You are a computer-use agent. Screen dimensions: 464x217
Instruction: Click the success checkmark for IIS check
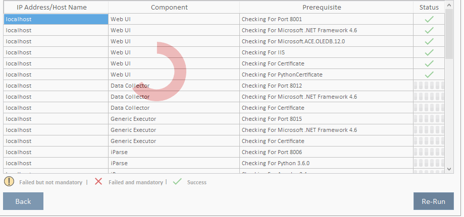[x=429, y=52]
